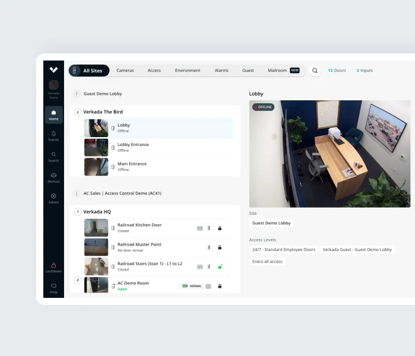Click 24/7 - Standard Employee Doors chip
Screen dimensions: 415x356
(284, 250)
